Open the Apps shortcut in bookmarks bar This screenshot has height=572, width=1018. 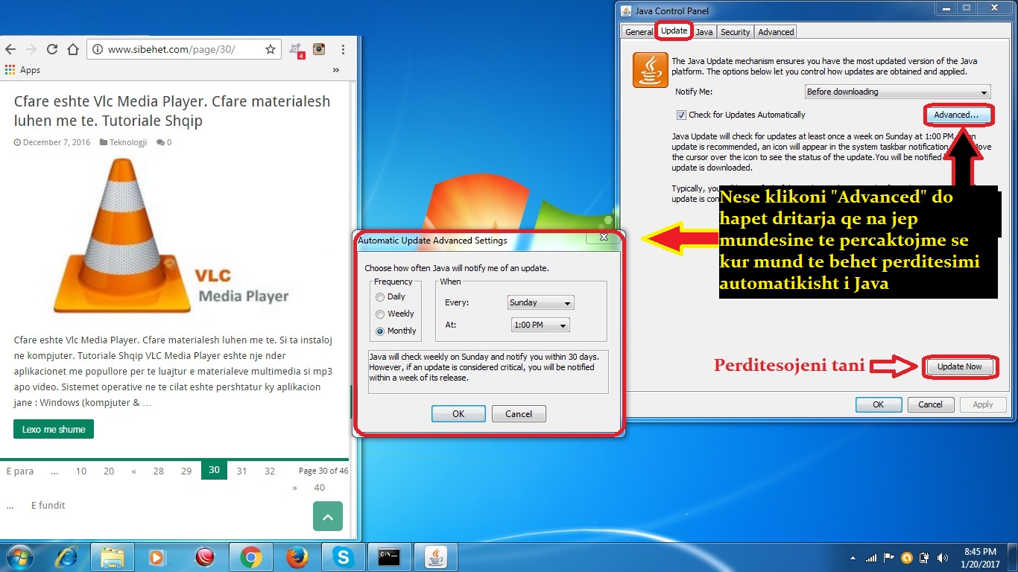[x=22, y=70]
